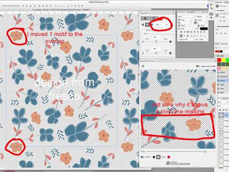Toggle Show Transform Controls checkbox

[x=11, y=6]
